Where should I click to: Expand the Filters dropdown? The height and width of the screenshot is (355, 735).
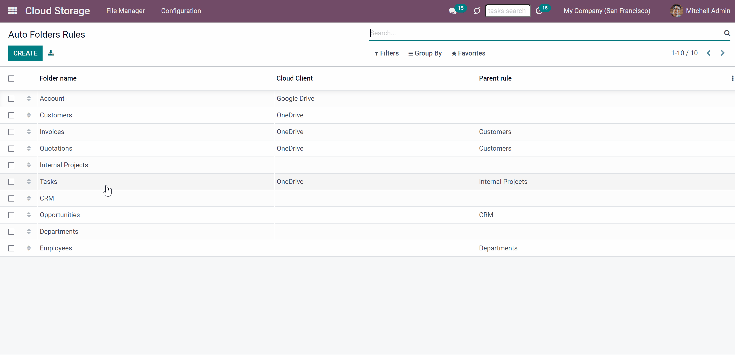click(x=386, y=53)
